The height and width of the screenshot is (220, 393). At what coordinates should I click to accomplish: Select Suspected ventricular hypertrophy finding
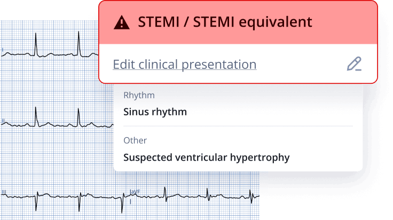pos(207,158)
